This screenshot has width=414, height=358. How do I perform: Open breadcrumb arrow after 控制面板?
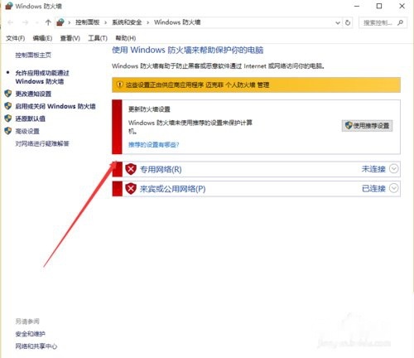(x=105, y=22)
